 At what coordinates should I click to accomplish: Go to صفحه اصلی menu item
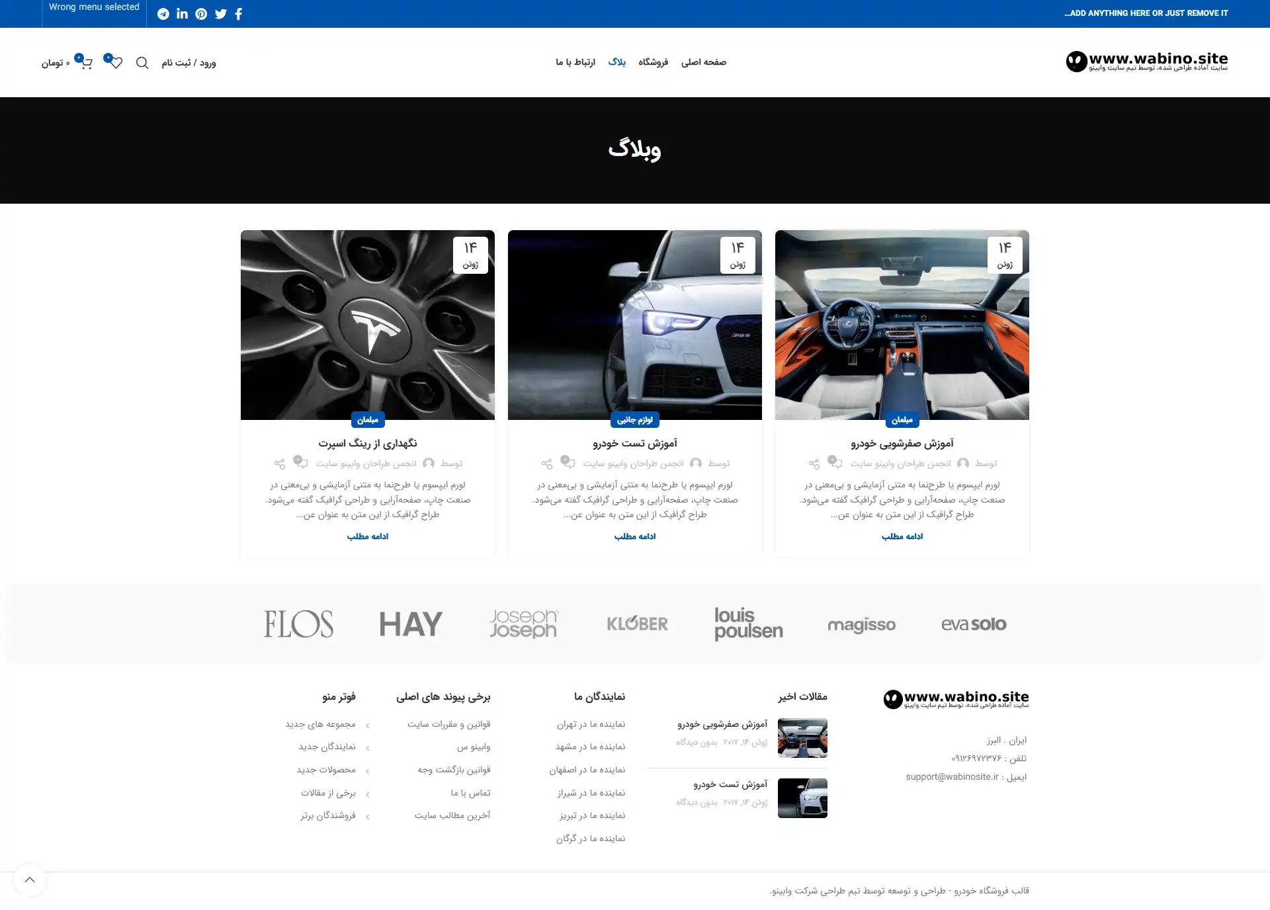(x=704, y=62)
